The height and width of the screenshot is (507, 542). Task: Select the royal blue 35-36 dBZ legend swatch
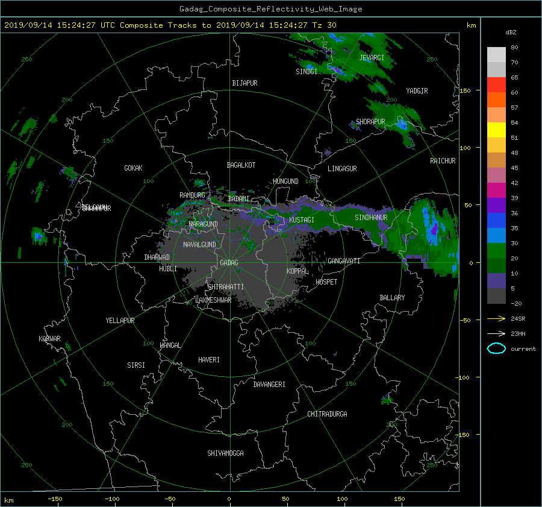point(496,220)
